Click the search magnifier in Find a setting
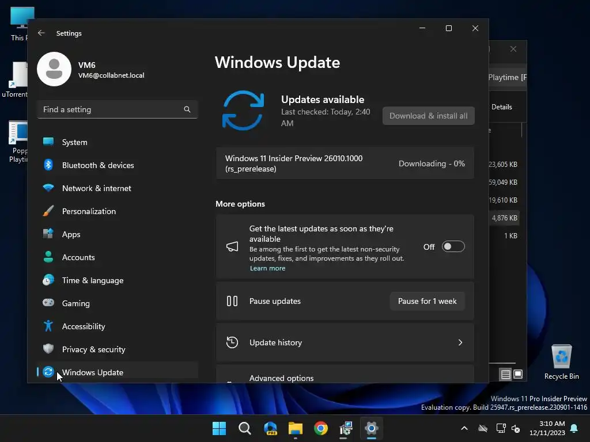 click(187, 109)
